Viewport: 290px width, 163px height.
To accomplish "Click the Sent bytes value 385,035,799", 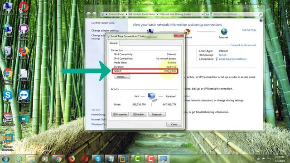I will (139, 105).
